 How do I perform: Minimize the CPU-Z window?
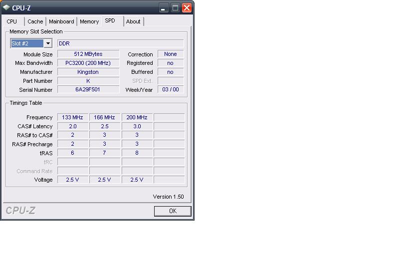[x=163, y=8]
